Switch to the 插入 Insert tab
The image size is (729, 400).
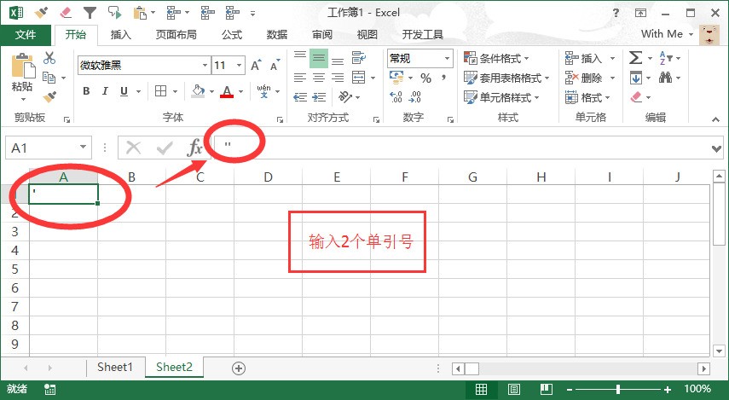pyautogui.click(x=121, y=34)
